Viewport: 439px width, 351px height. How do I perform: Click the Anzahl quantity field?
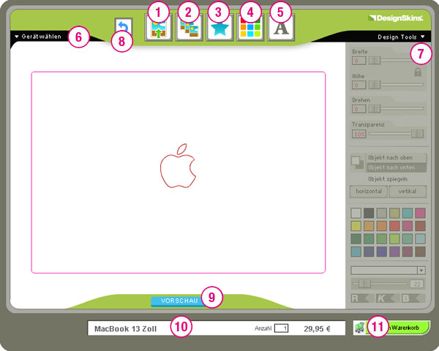point(281,328)
